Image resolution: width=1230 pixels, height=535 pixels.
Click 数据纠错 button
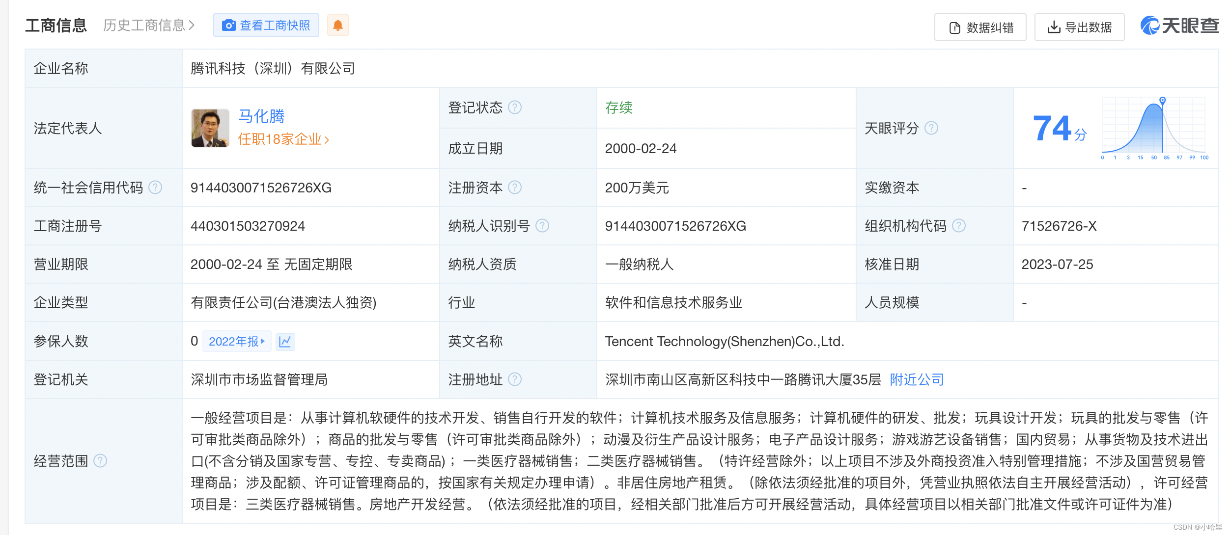coord(980,27)
